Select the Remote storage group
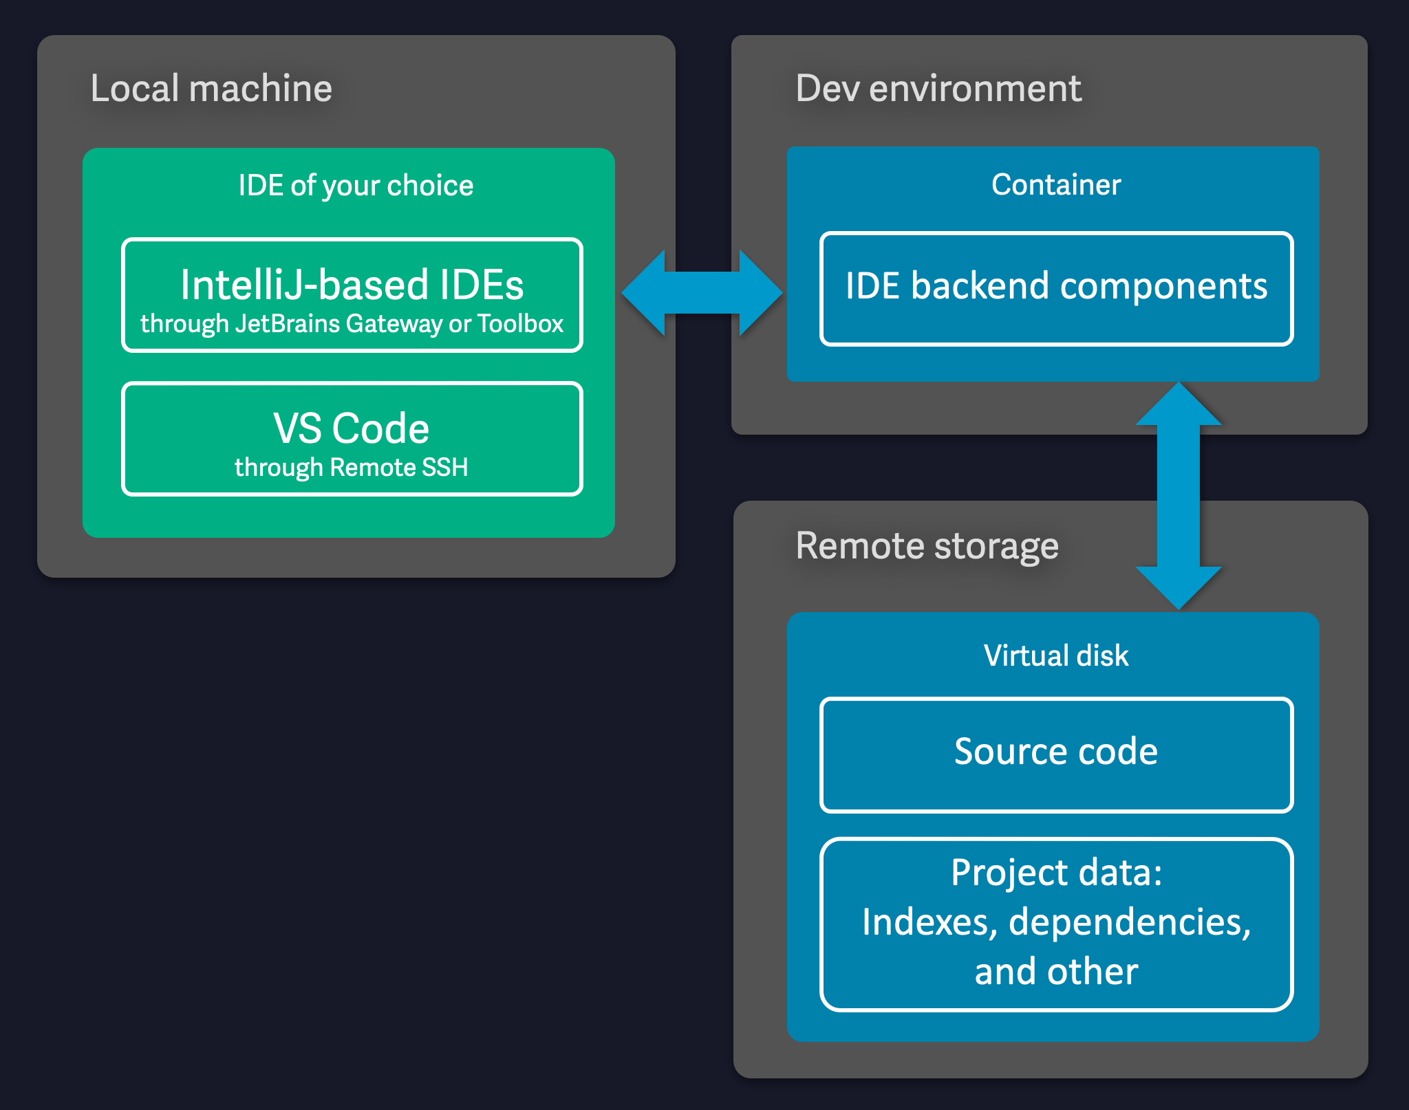 coord(929,545)
